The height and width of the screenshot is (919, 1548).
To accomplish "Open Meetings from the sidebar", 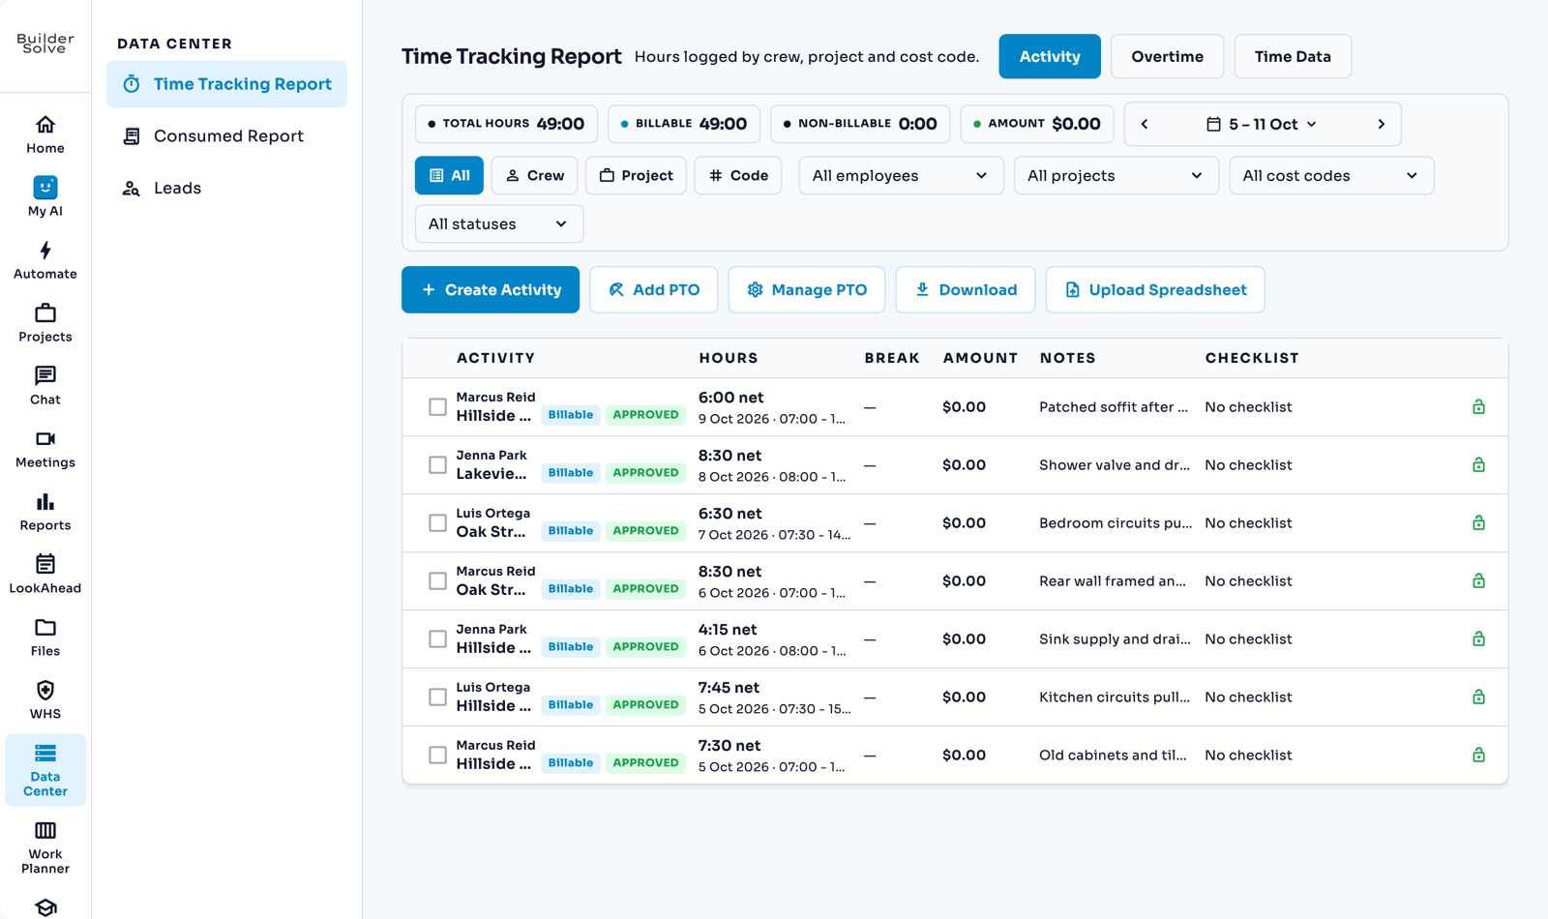I will tap(45, 449).
